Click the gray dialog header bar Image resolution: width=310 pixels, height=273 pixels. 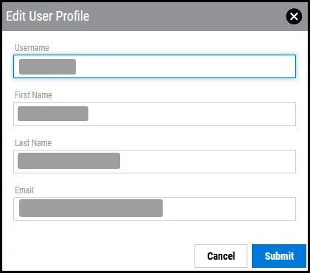(172, 16)
